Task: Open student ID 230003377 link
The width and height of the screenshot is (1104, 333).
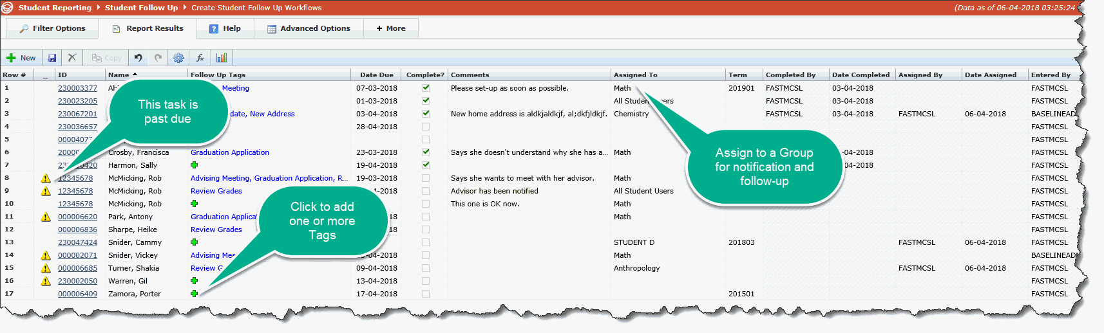Action: click(77, 88)
